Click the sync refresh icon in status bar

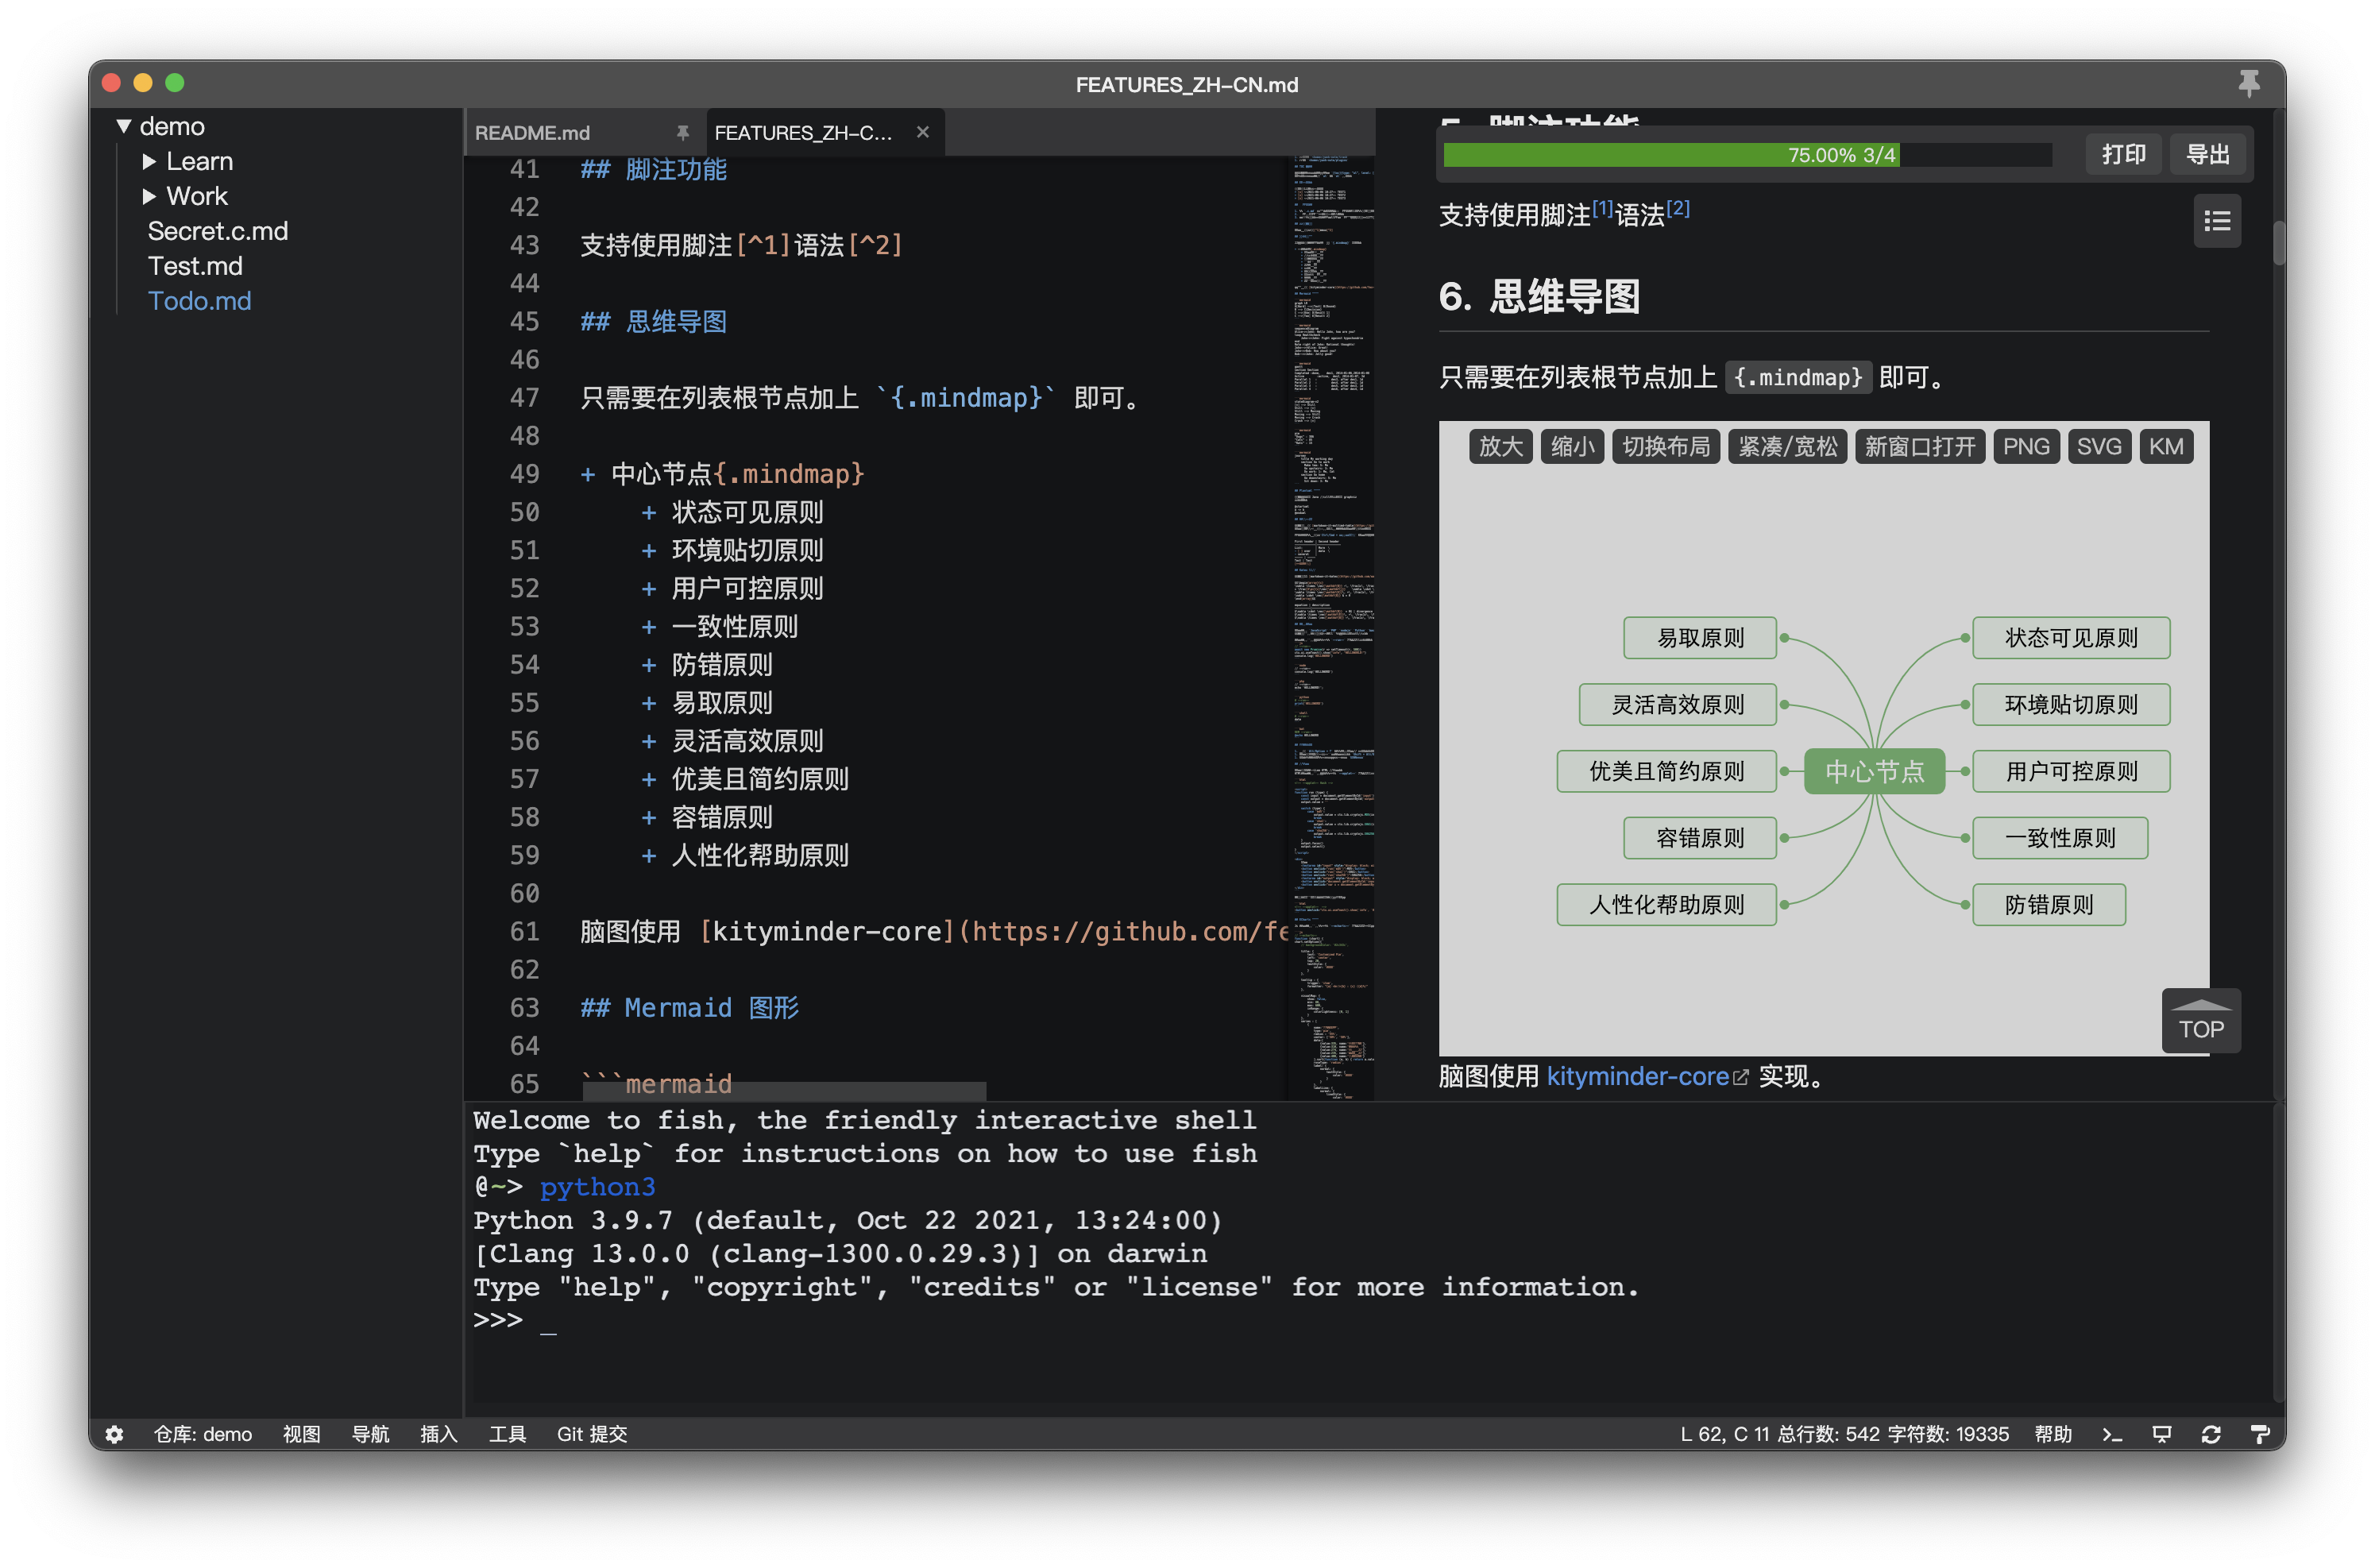pos(2211,1434)
